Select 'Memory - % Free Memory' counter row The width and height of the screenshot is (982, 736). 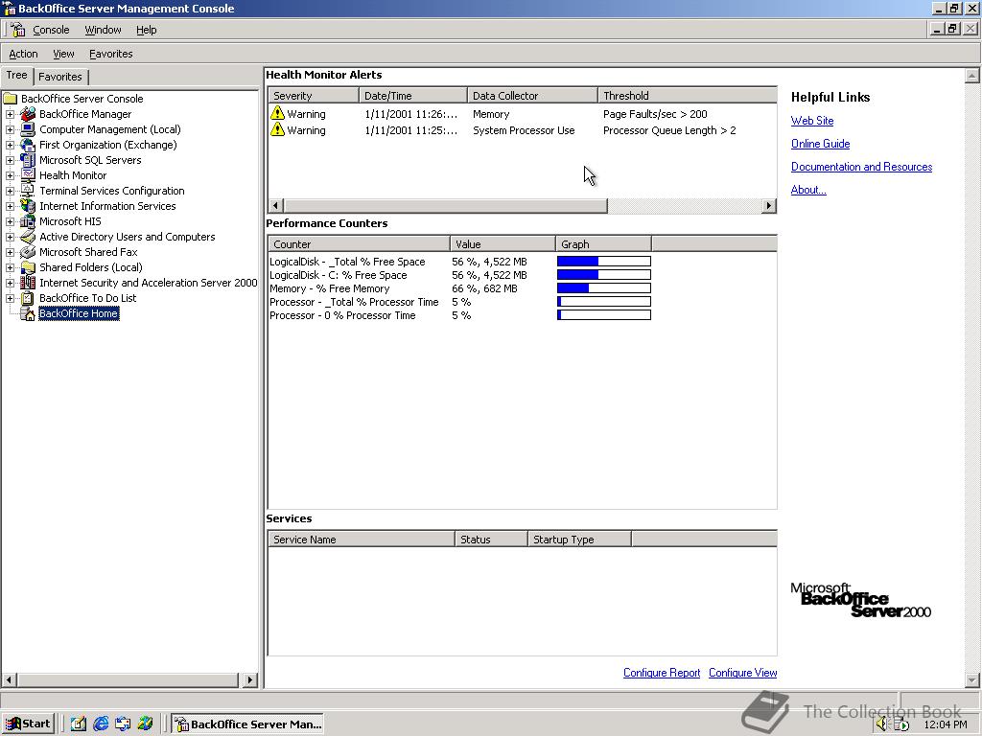460,288
